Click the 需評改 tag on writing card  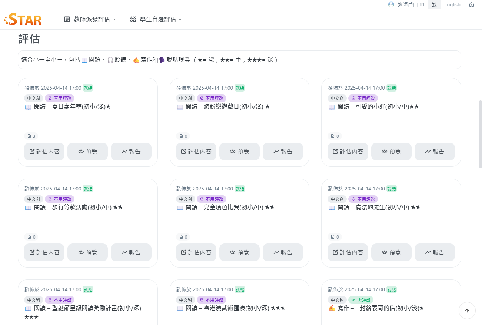coord(360,300)
